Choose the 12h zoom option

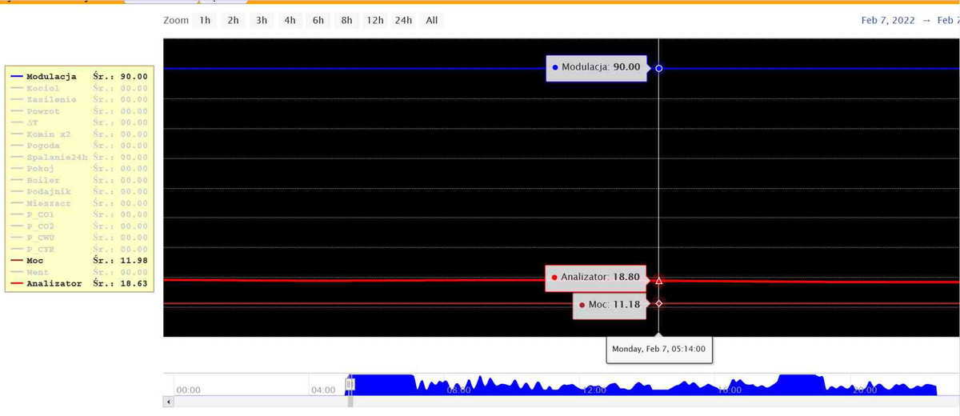click(374, 20)
